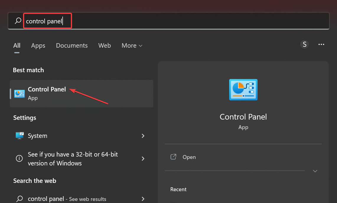Screen dimensions: 337x203
Task: Open Control Panel best match result
Action: [x=82, y=94]
